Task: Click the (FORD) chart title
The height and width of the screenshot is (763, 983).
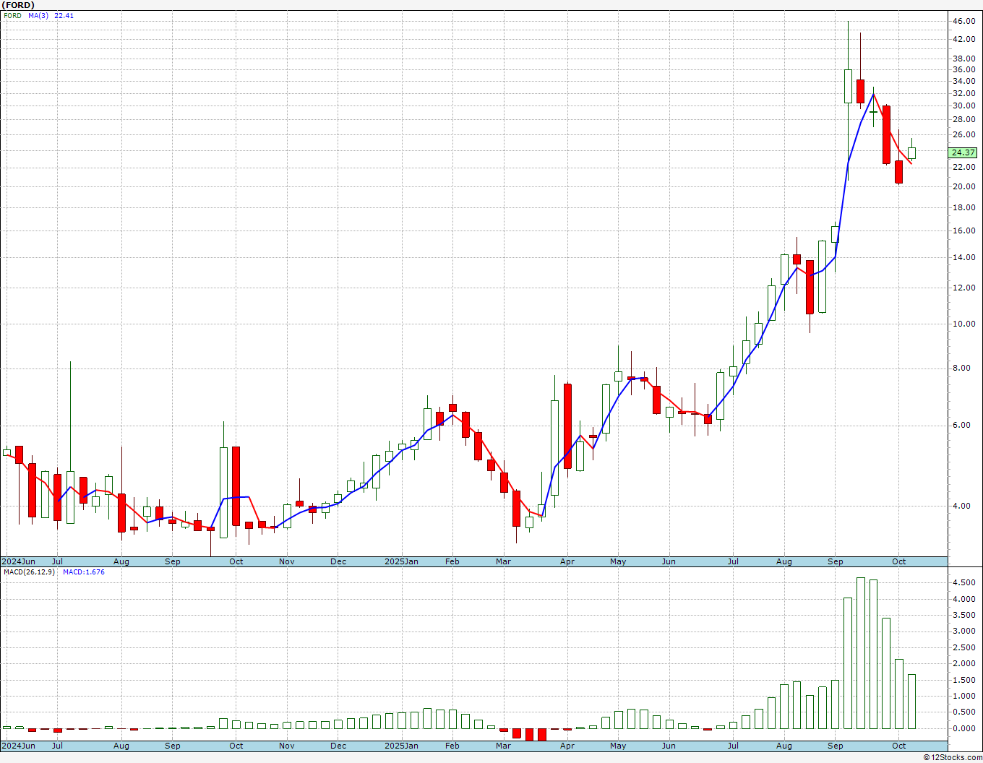Action: click(17, 5)
